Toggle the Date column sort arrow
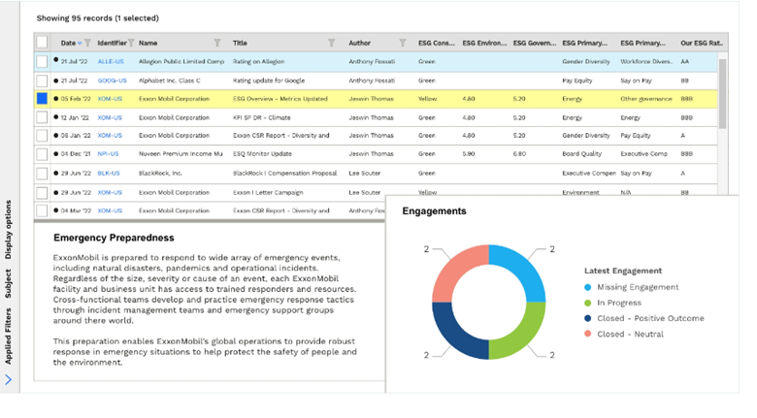 point(80,44)
